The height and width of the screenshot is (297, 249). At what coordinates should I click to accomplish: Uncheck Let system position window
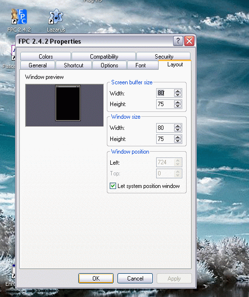point(113,186)
